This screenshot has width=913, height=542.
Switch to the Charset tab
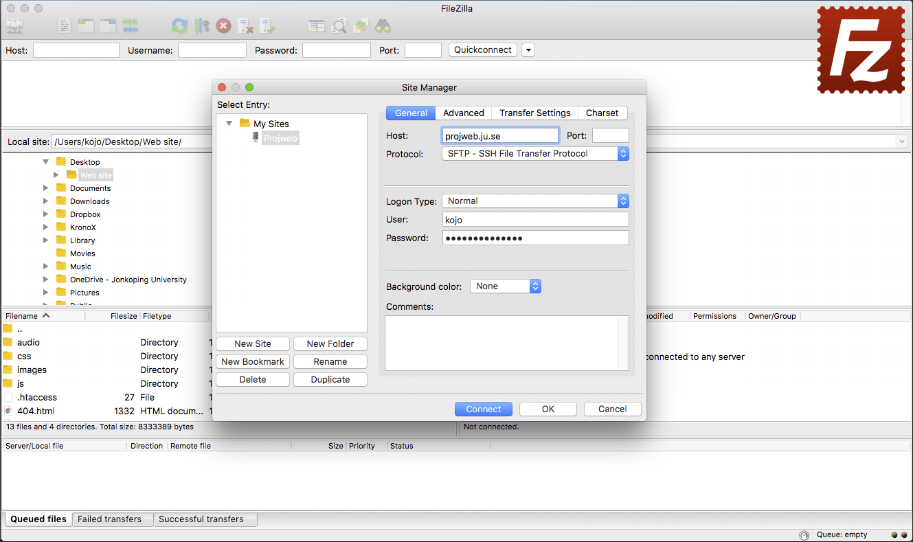[x=602, y=113]
